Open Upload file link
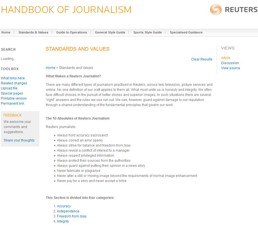 coord(9,88)
